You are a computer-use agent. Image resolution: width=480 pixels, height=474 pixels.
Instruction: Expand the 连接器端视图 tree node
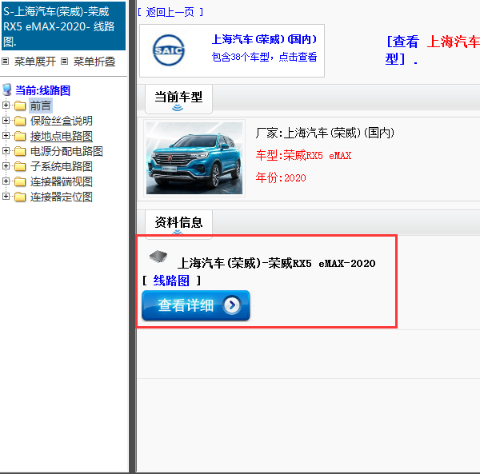click(6, 181)
